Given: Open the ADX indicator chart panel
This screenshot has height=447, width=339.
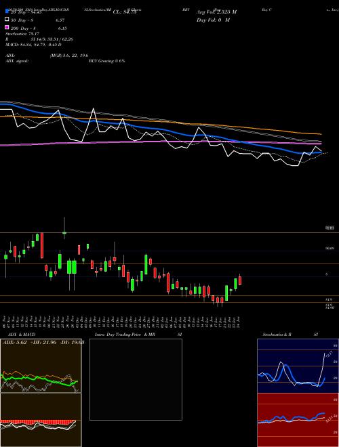Looking at the screenshot, I should pyautogui.click(x=41, y=366).
